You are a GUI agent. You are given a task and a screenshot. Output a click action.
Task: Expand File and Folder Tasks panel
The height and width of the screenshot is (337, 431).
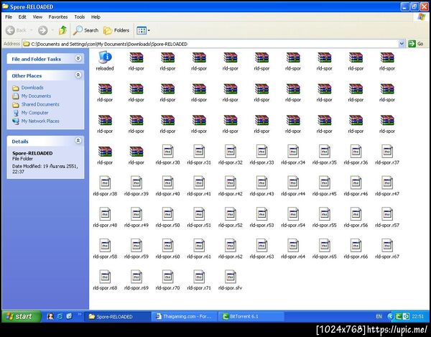click(78, 58)
